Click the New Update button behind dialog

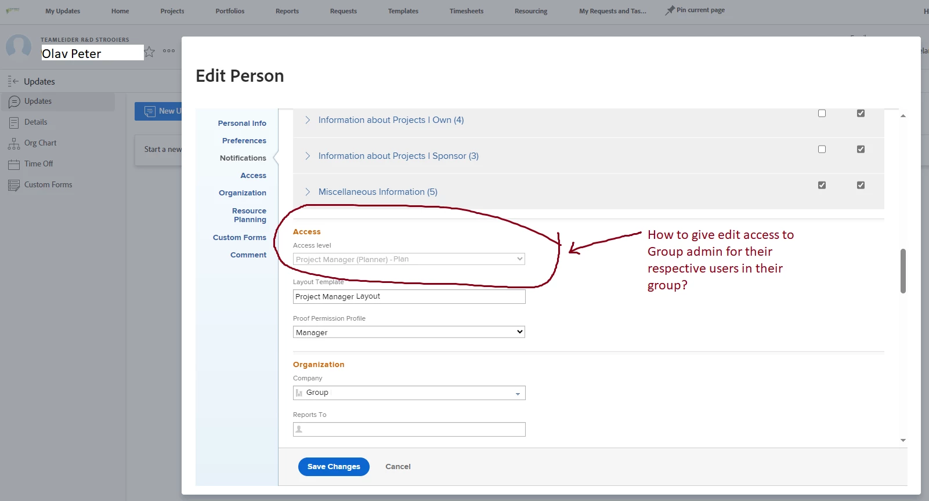(158, 111)
